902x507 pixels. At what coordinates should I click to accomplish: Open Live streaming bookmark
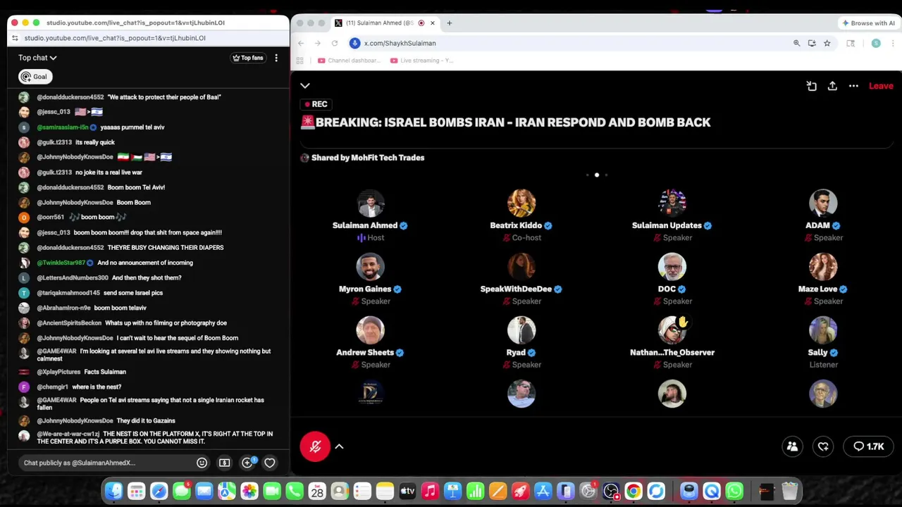(421, 61)
